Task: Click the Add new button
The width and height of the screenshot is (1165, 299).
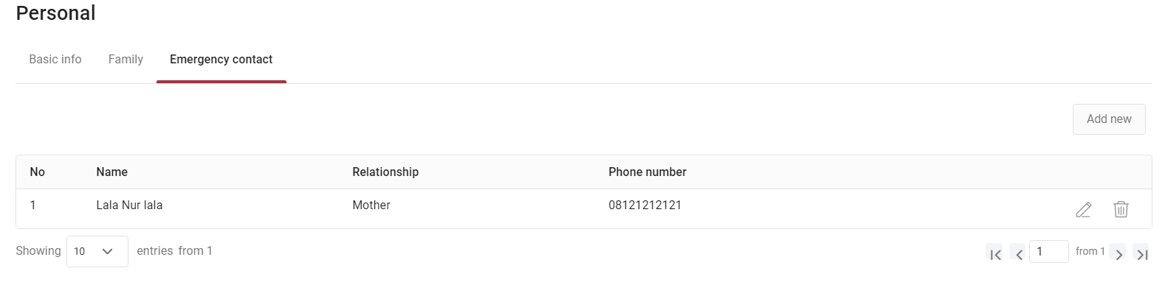Action: (1109, 119)
